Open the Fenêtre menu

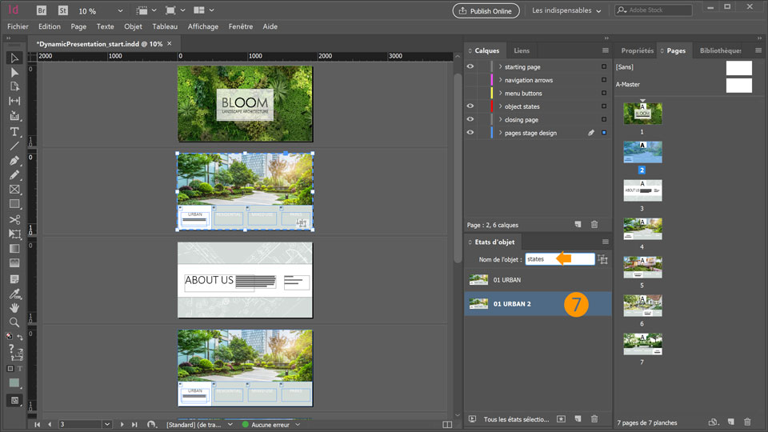(x=241, y=26)
